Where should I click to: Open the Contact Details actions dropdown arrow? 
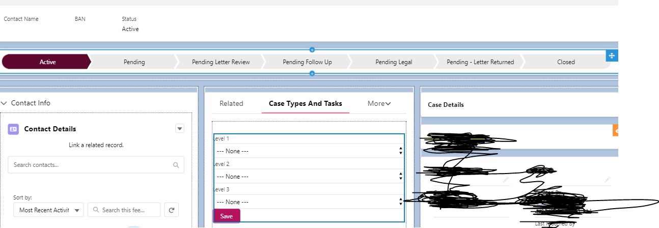179,129
